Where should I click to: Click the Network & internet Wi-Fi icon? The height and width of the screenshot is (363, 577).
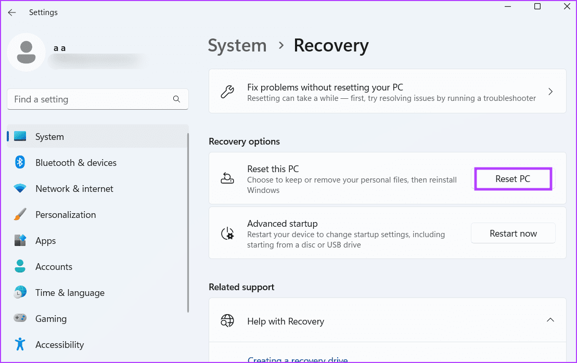(x=20, y=189)
